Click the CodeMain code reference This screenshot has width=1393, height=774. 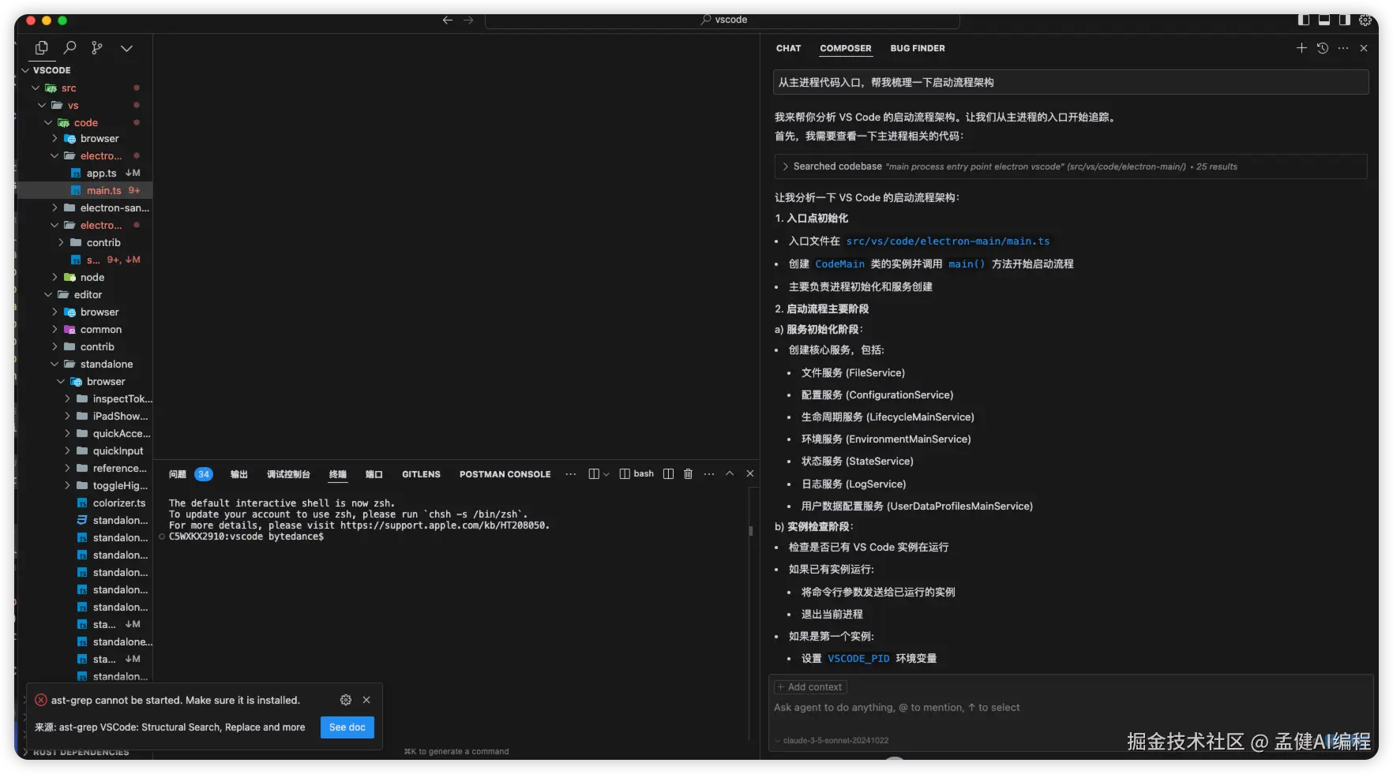(839, 264)
